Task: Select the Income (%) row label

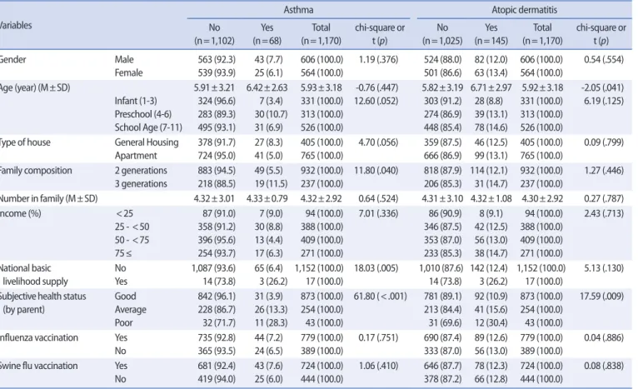Action: click(20, 213)
